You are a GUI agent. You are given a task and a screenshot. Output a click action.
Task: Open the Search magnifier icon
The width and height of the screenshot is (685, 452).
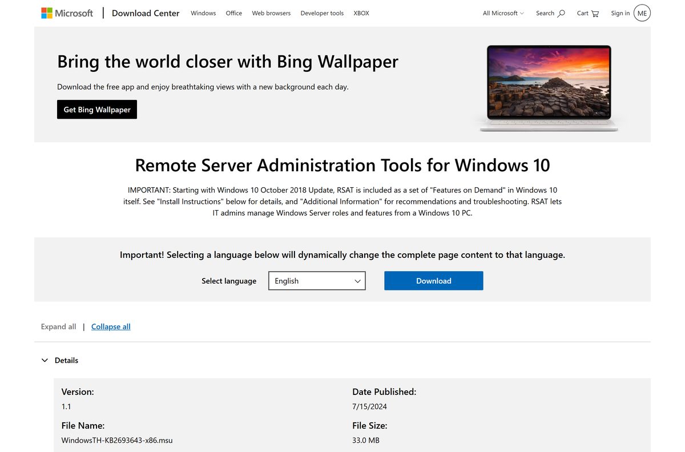pos(561,13)
